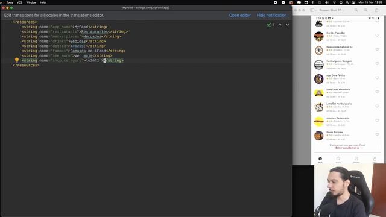Viewport: 386px width, 217px height.
Task: Favorite Bruno Burguer with the heart
Action: coord(377,134)
